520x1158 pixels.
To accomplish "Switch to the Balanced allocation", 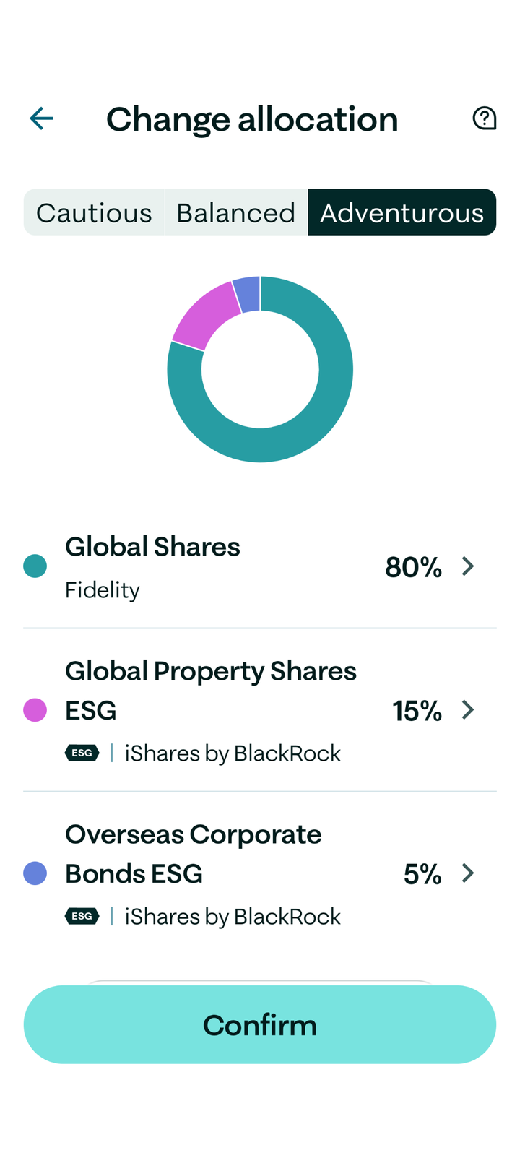I will pyautogui.click(x=235, y=213).
